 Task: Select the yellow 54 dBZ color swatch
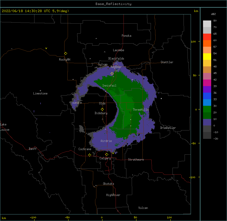(x=207, y=56)
